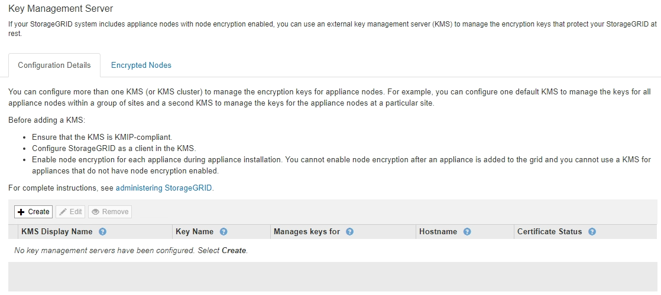Click the Edit button text
The width and height of the screenshot is (661, 295).
point(76,212)
